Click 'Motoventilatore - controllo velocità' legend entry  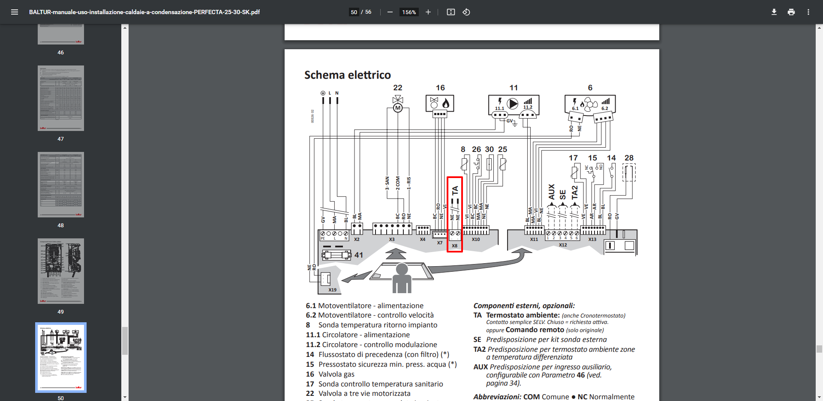click(376, 315)
